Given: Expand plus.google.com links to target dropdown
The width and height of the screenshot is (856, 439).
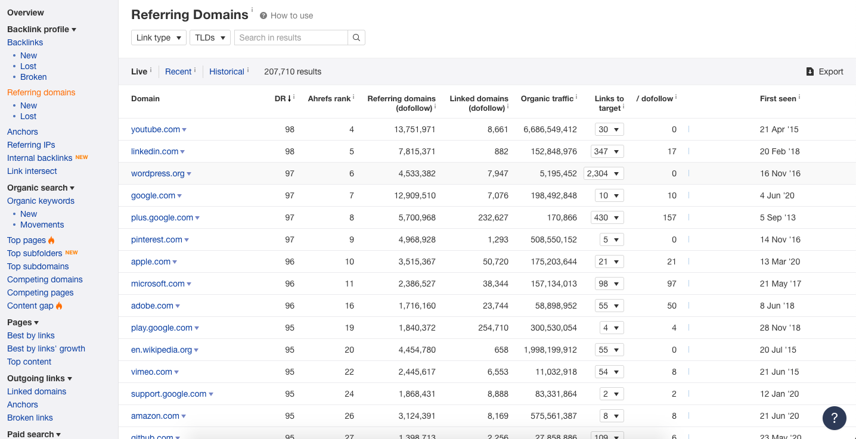Looking at the screenshot, I should click(607, 217).
